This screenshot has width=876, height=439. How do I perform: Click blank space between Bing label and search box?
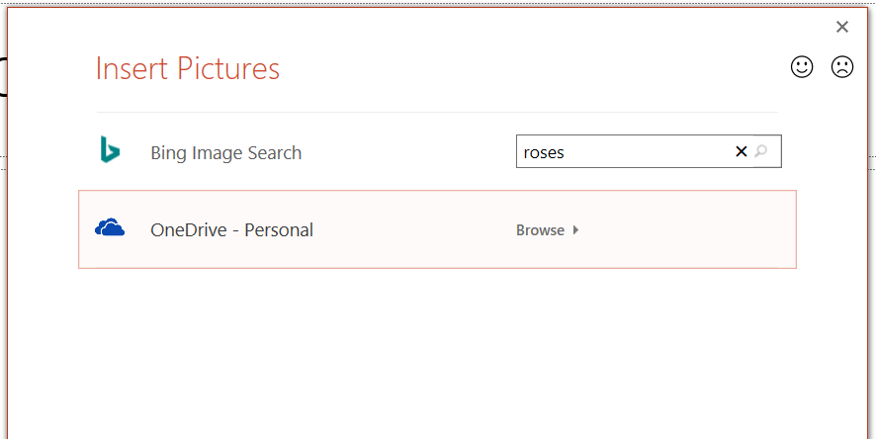(x=405, y=153)
